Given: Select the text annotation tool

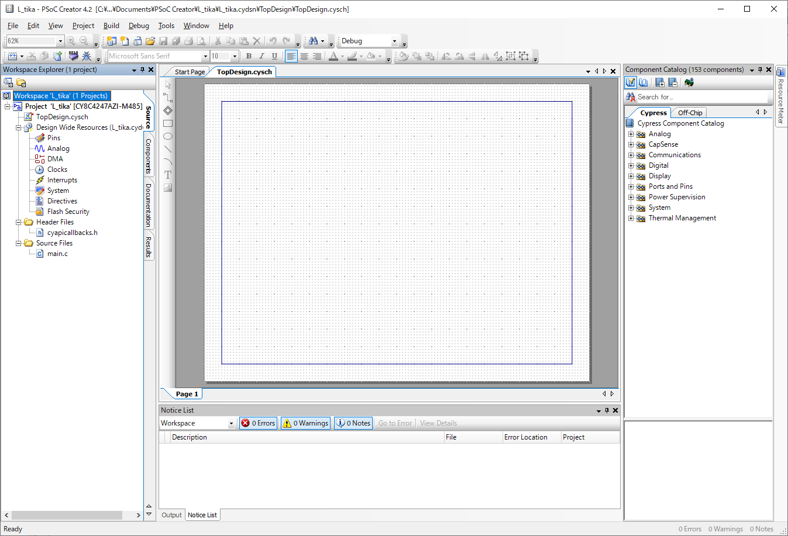Looking at the screenshot, I should click(168, 175).
